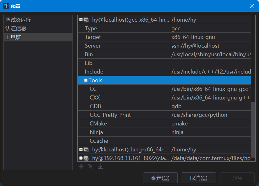Switch to the 认证信息 page
The height and width of the screenshot is (186, 259).
16,29
